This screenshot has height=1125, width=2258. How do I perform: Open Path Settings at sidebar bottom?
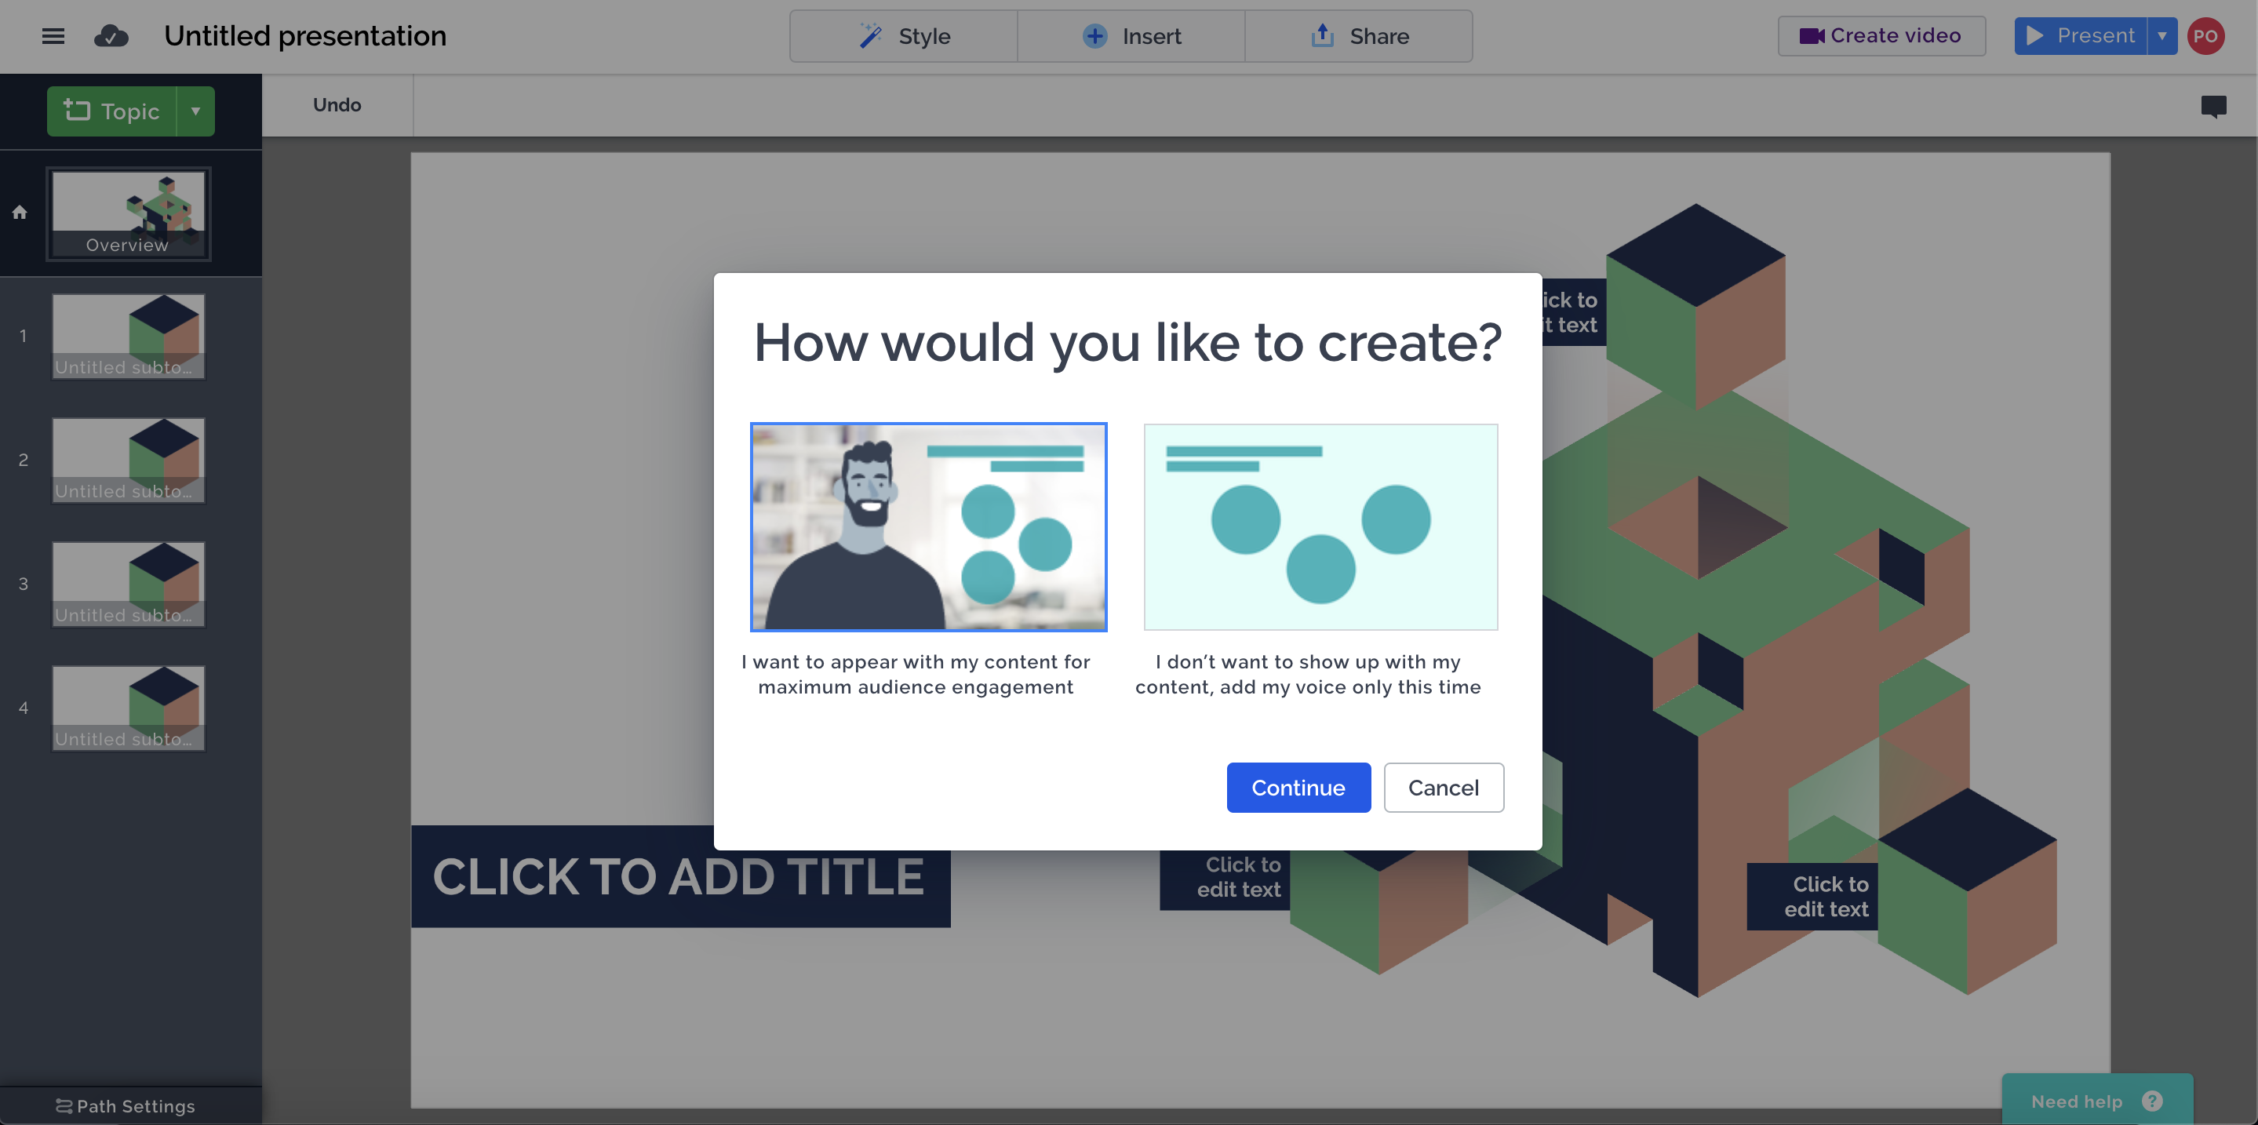click(x=126, y=1105)
